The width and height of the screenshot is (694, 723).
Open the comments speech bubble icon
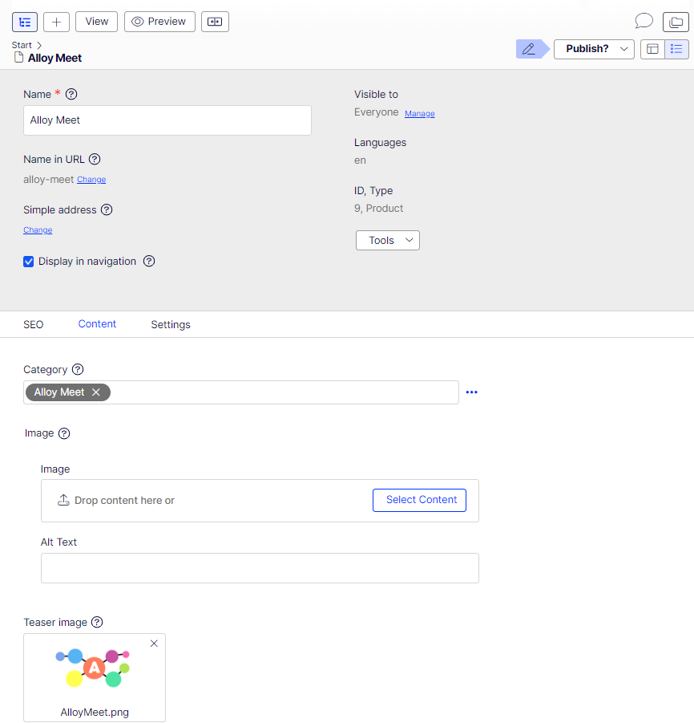point(644,22)
